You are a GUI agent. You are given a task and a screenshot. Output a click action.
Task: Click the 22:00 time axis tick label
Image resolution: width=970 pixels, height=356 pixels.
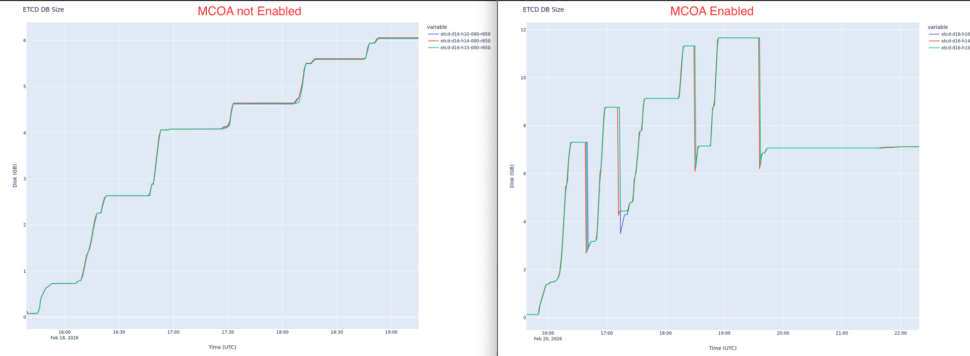tap(900, 333)
